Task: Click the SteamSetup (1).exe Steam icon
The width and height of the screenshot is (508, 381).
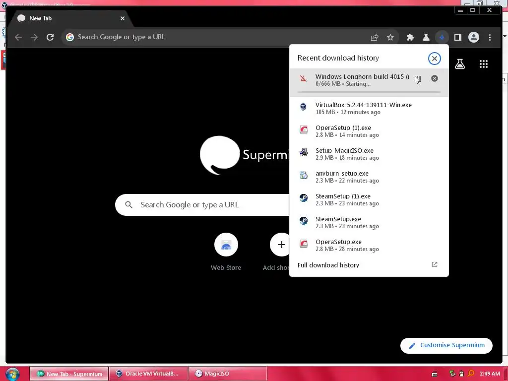Action: pyautogui.click(x=303, y=197)
